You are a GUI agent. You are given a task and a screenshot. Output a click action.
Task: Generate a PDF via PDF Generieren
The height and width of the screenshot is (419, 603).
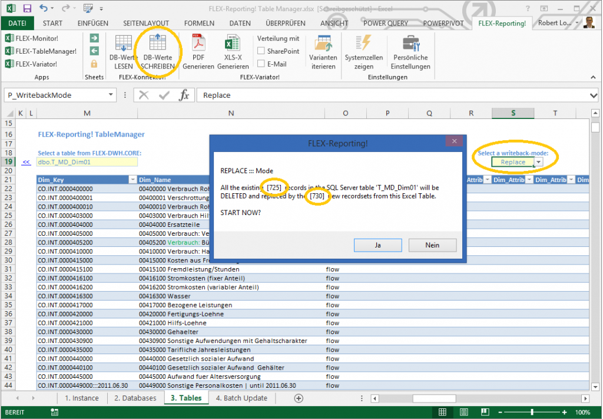(x=198, y=50)
